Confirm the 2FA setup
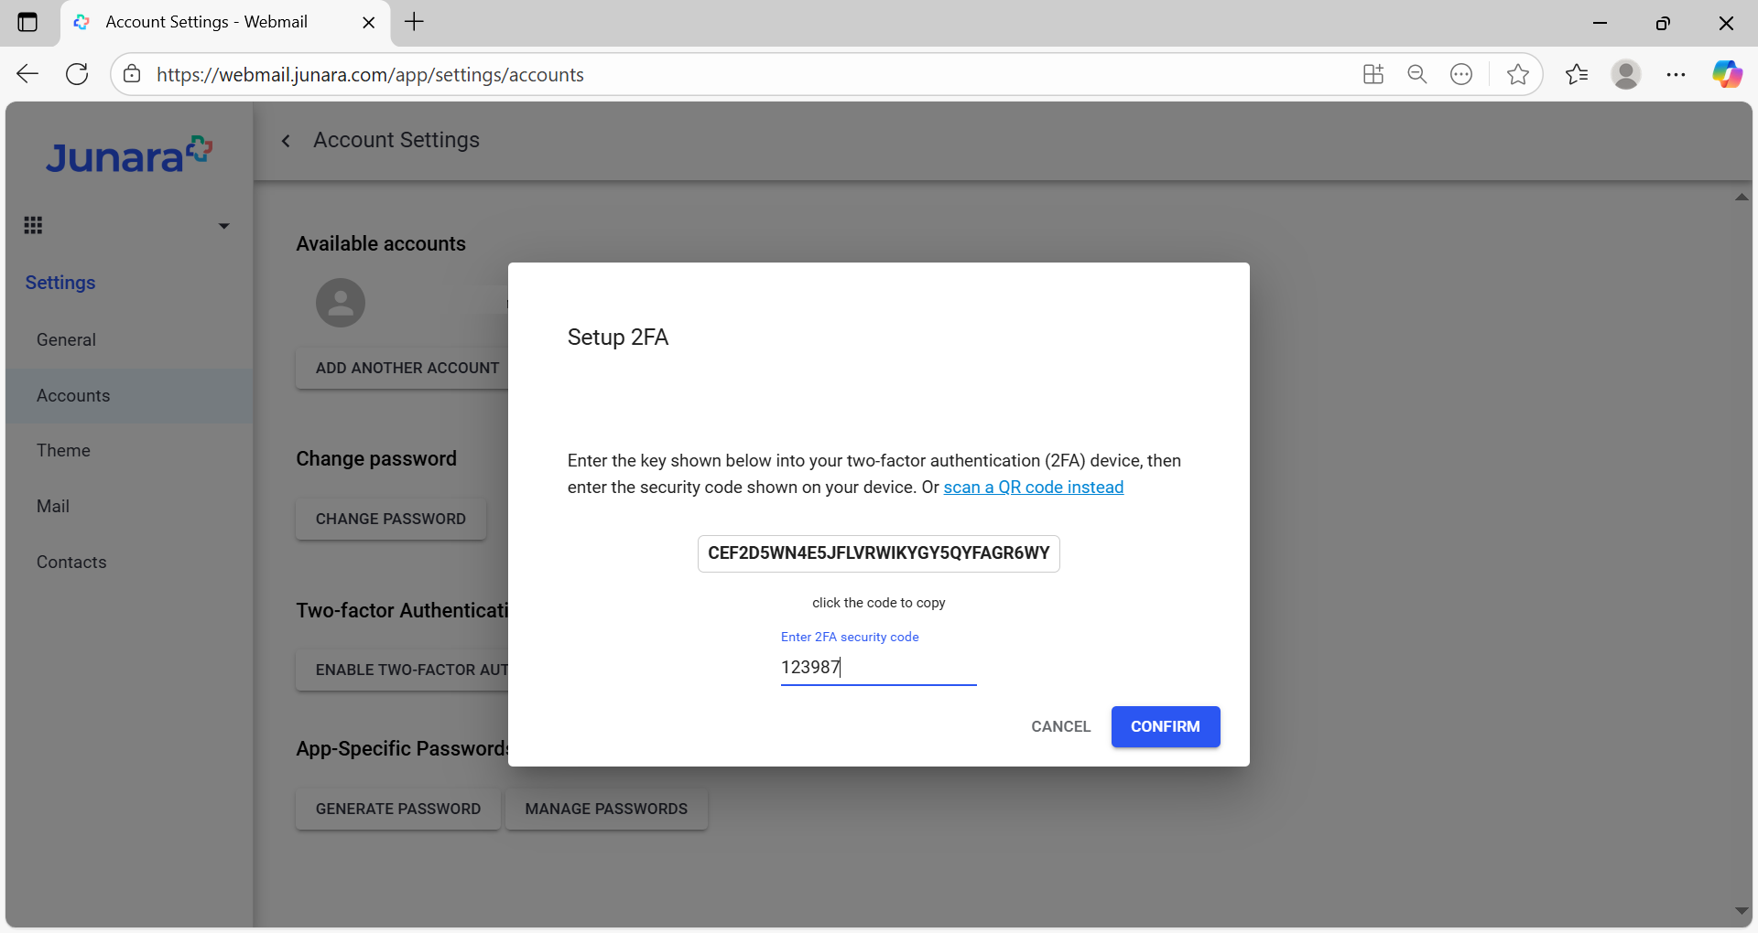 1166,726
